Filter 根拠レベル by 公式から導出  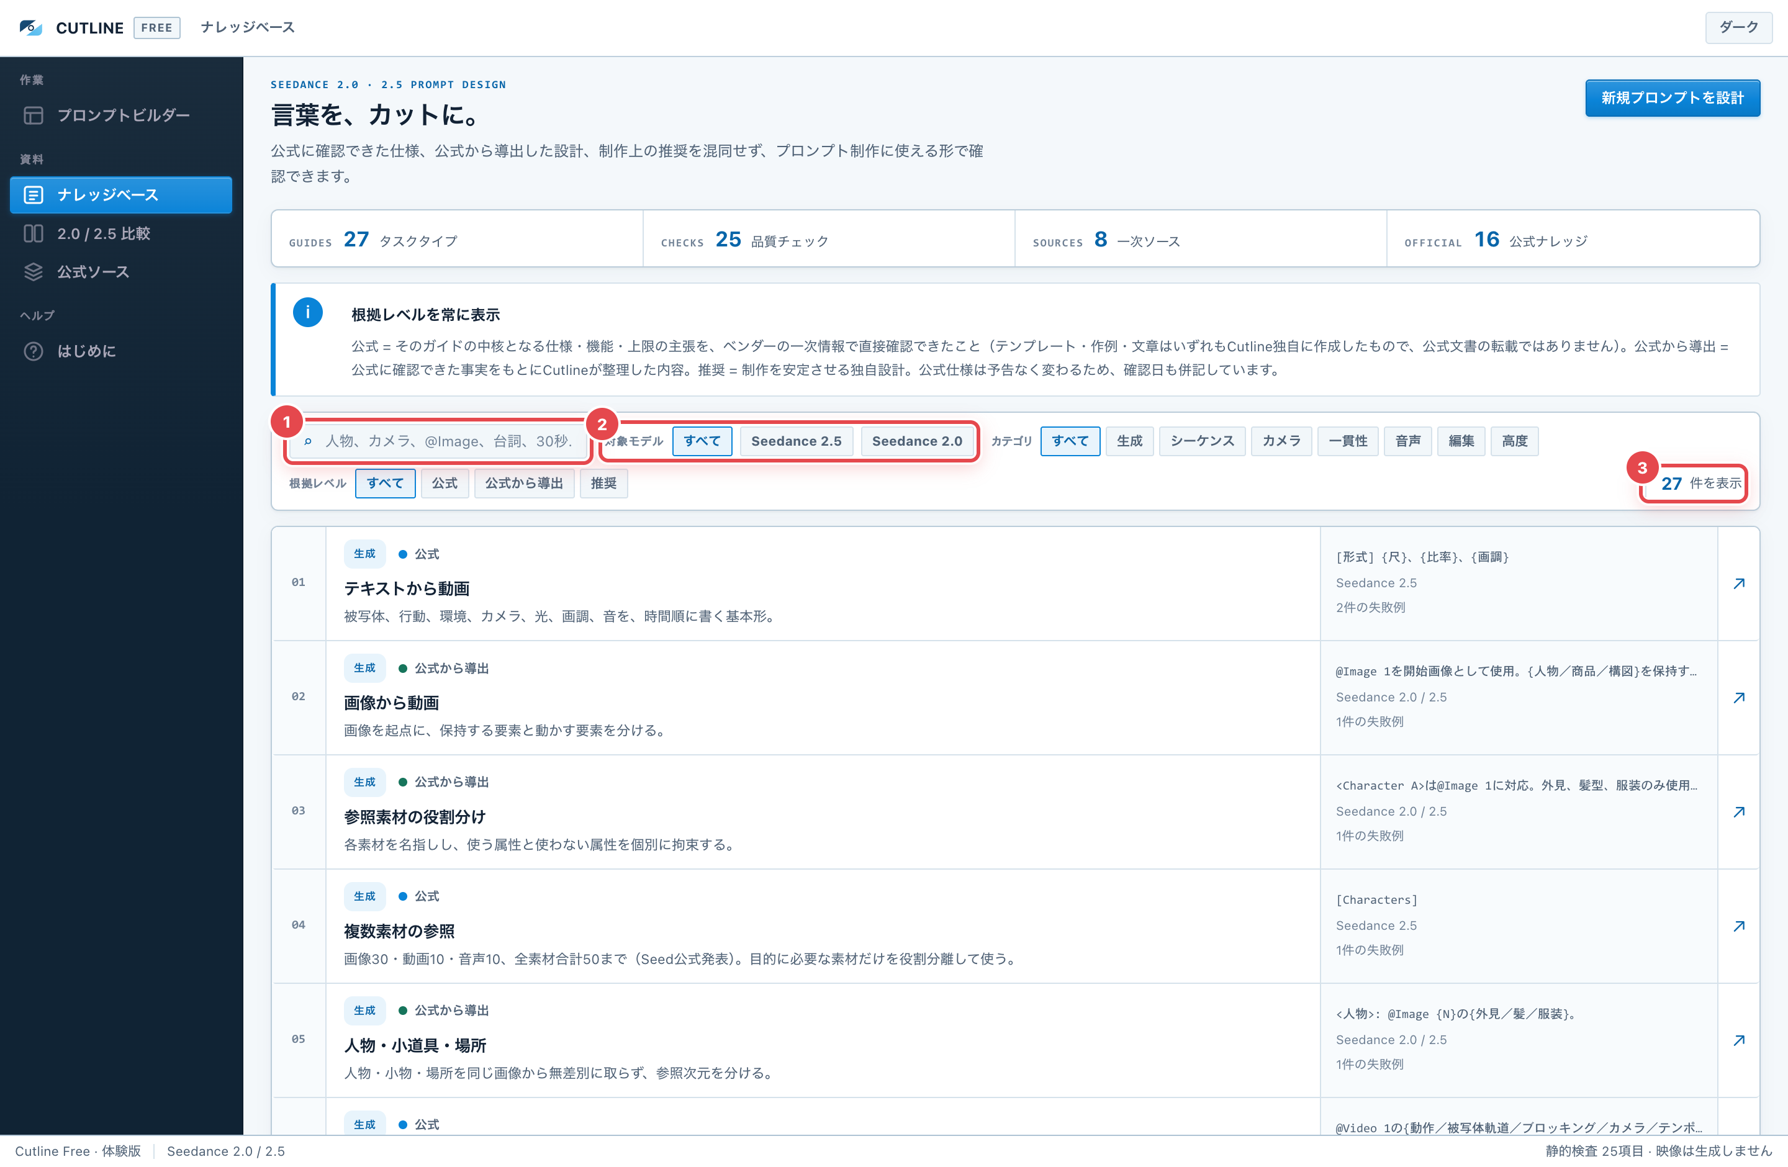[x=523, y=483]
